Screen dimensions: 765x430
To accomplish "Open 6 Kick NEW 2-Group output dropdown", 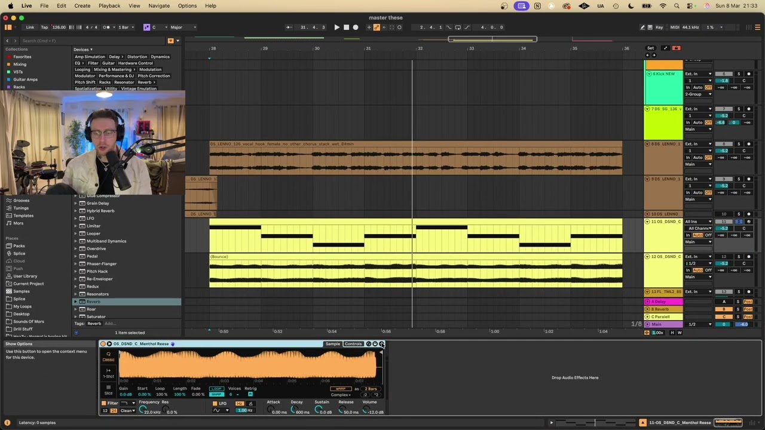I will 699,94.
